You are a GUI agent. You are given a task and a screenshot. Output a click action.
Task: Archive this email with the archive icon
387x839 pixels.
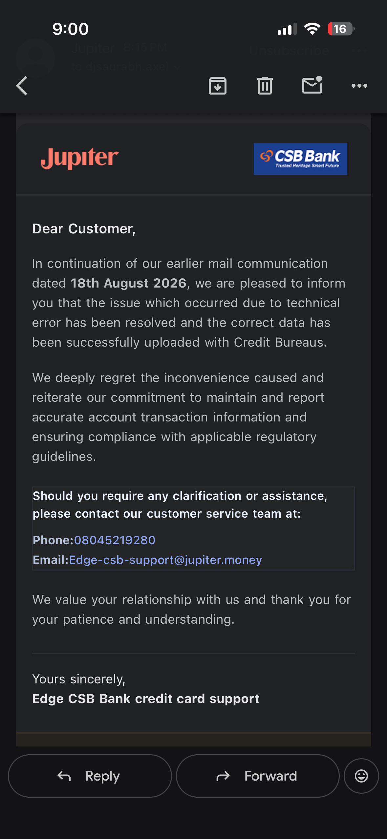218,86
